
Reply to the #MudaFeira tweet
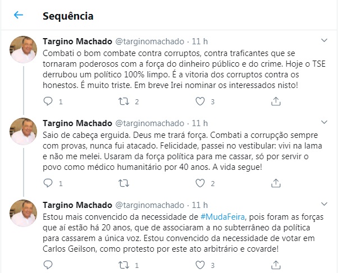click(x=48, y=263)
